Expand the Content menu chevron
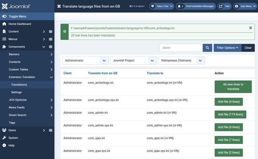Viewport: 258px width, 159px height. pos(44,32)
